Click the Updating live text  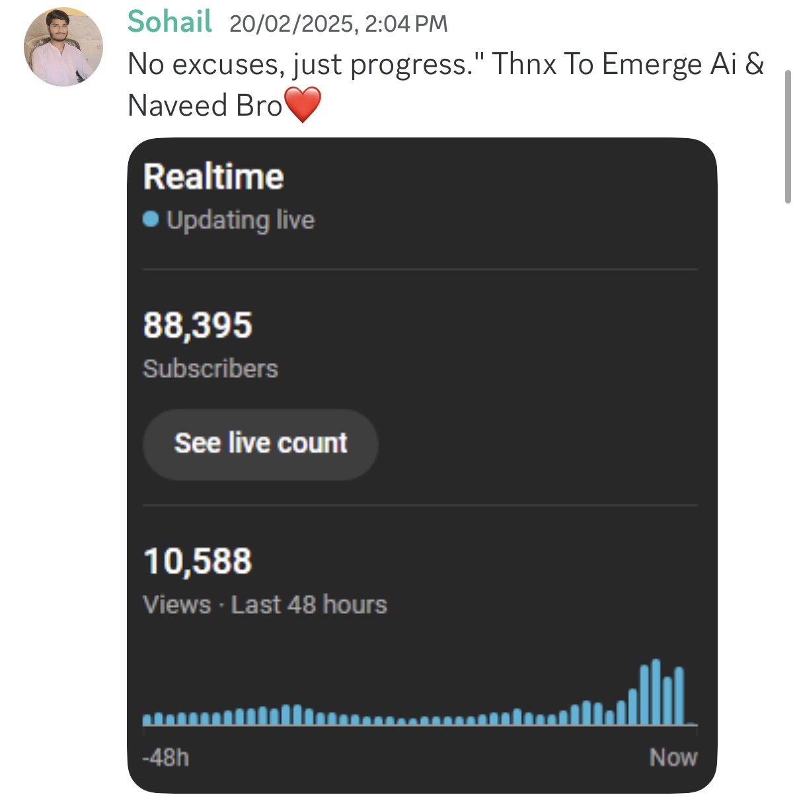pyautogui.click(x=241, y=220)
